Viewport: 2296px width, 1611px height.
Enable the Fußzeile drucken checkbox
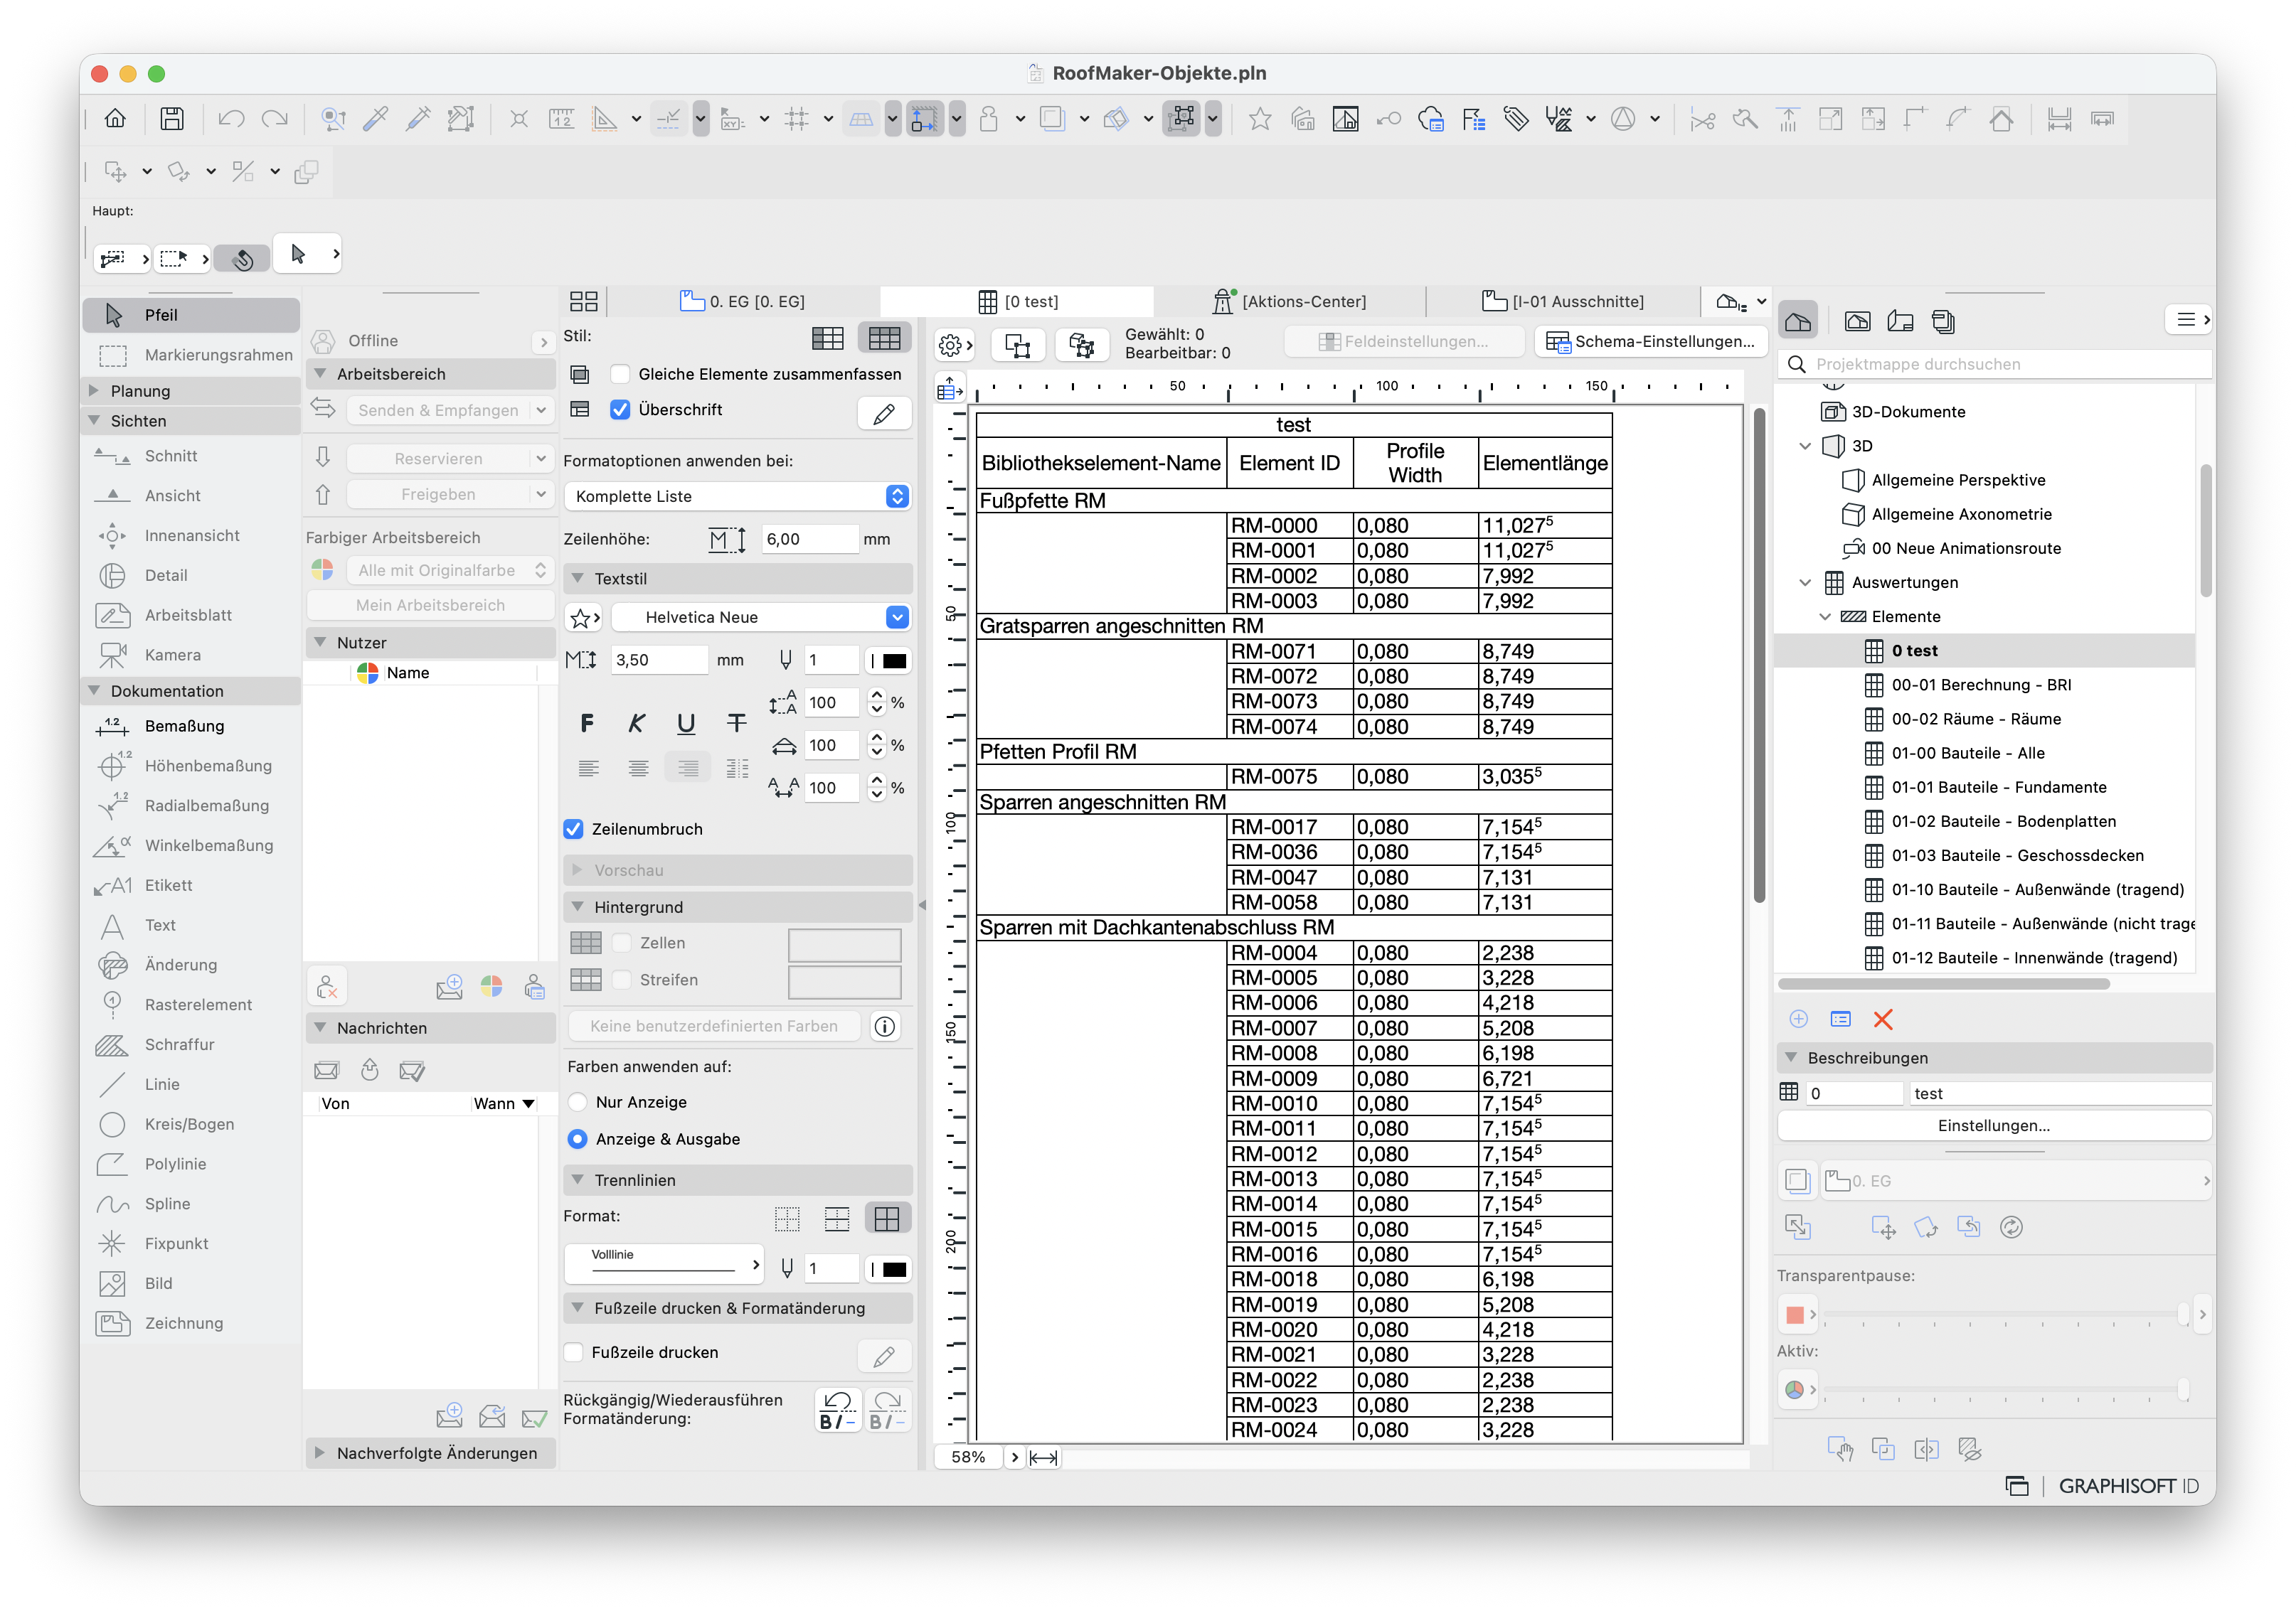[574, 1352]
